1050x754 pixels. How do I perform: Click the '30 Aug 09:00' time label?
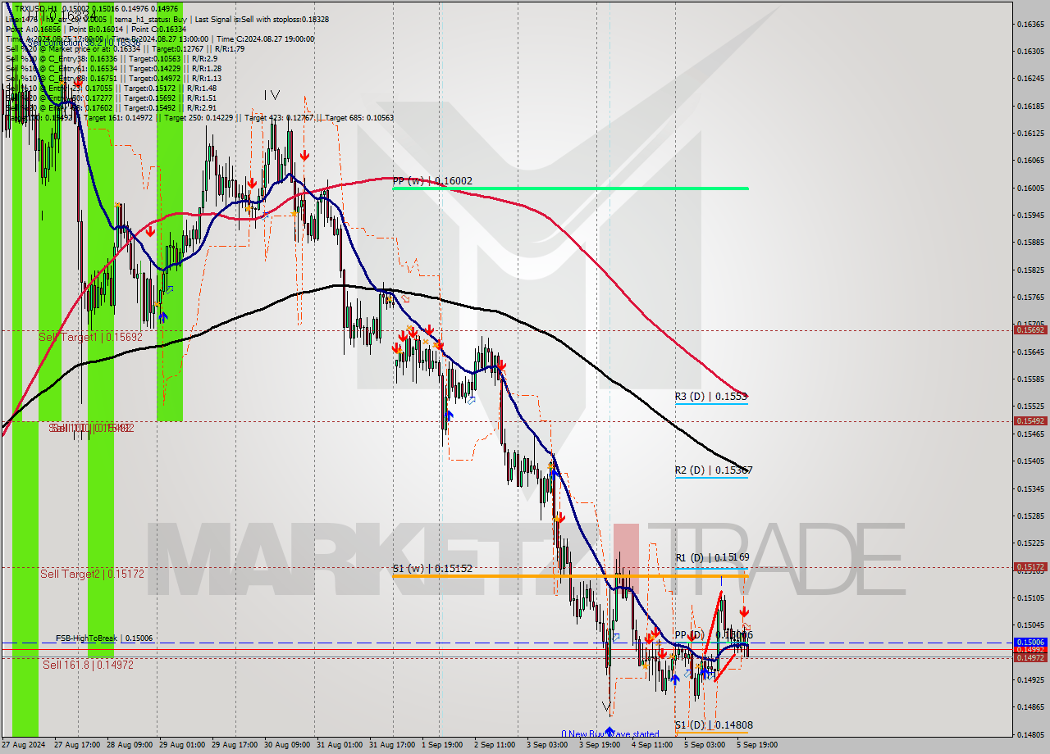tap(287, 745)
